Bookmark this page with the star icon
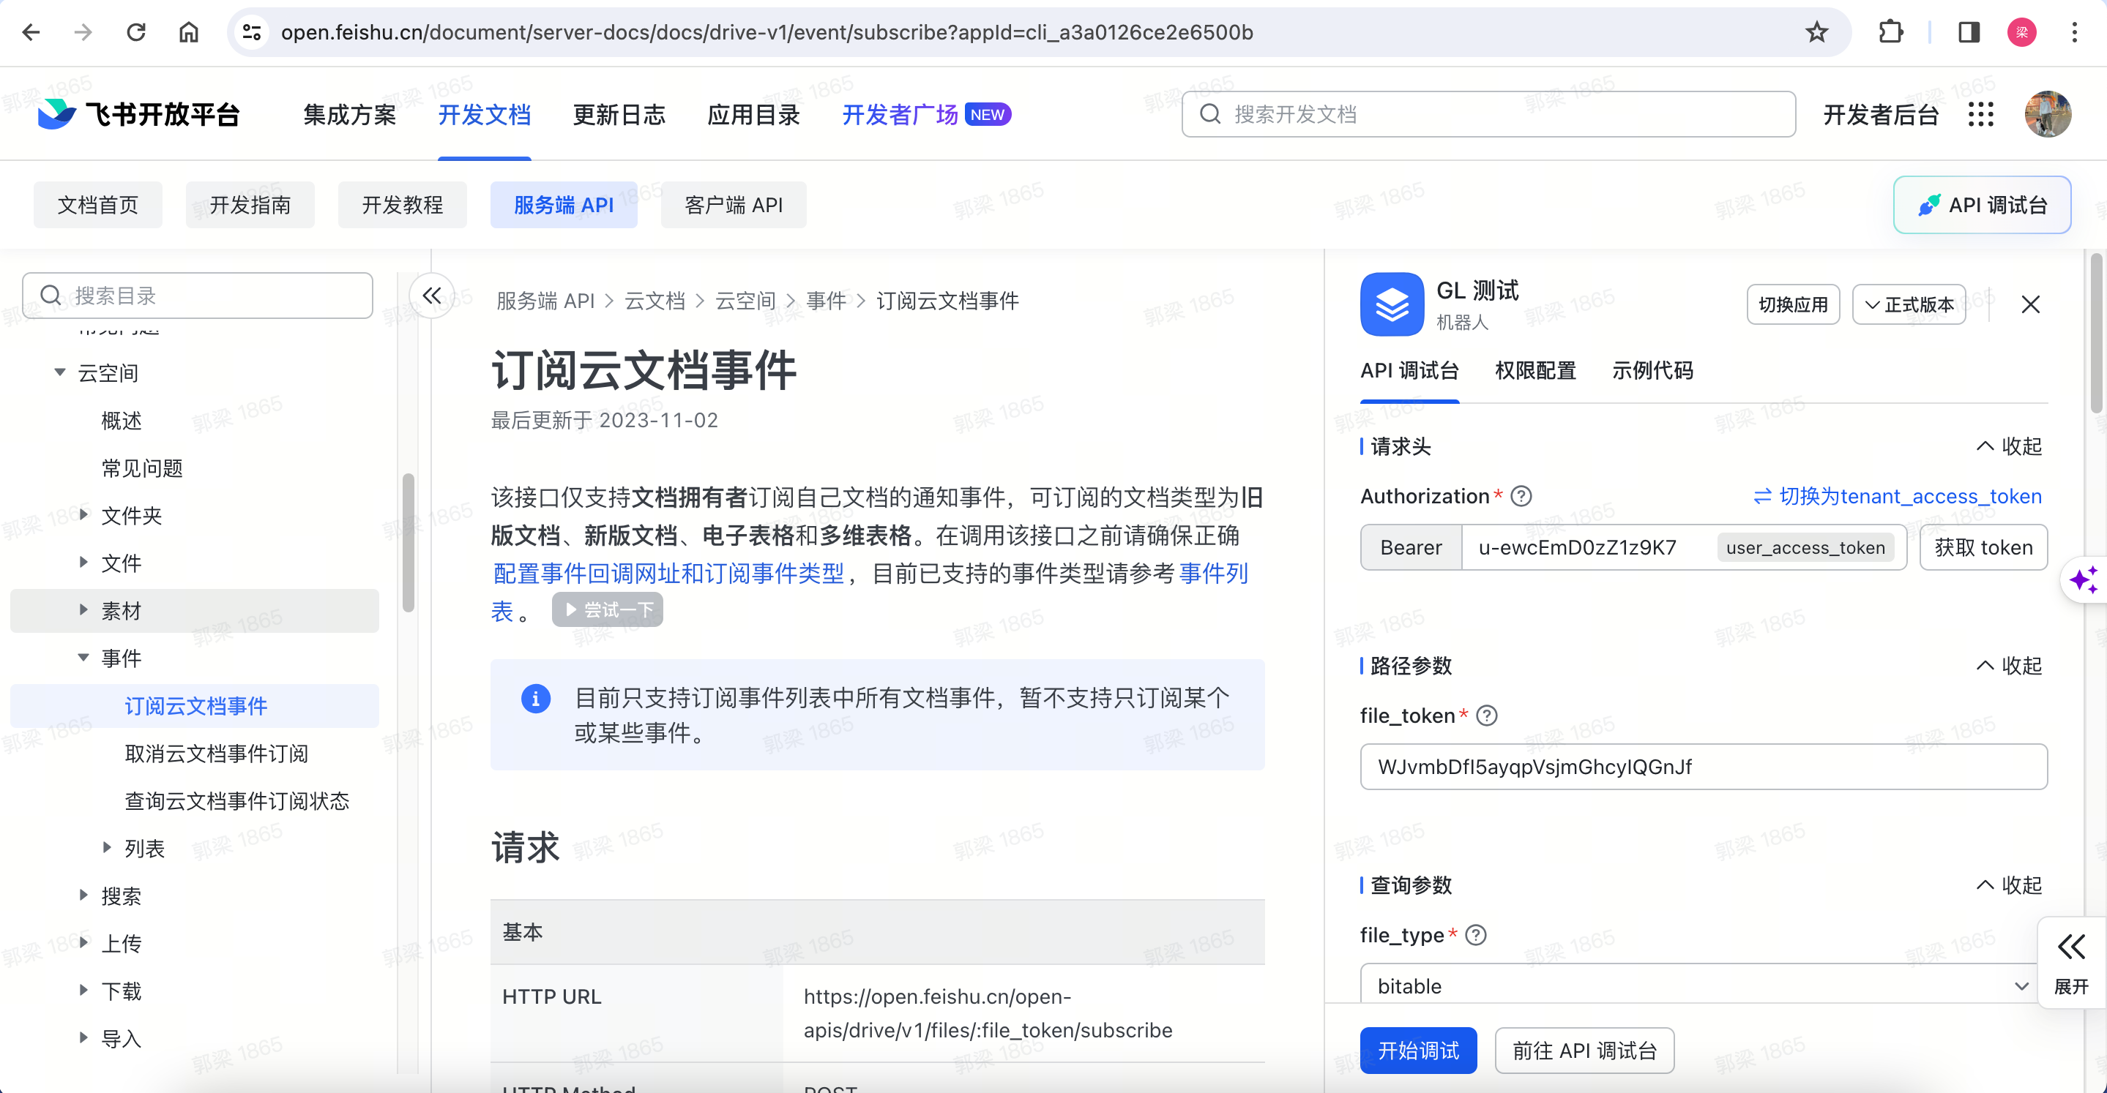 coord(1816,32)
